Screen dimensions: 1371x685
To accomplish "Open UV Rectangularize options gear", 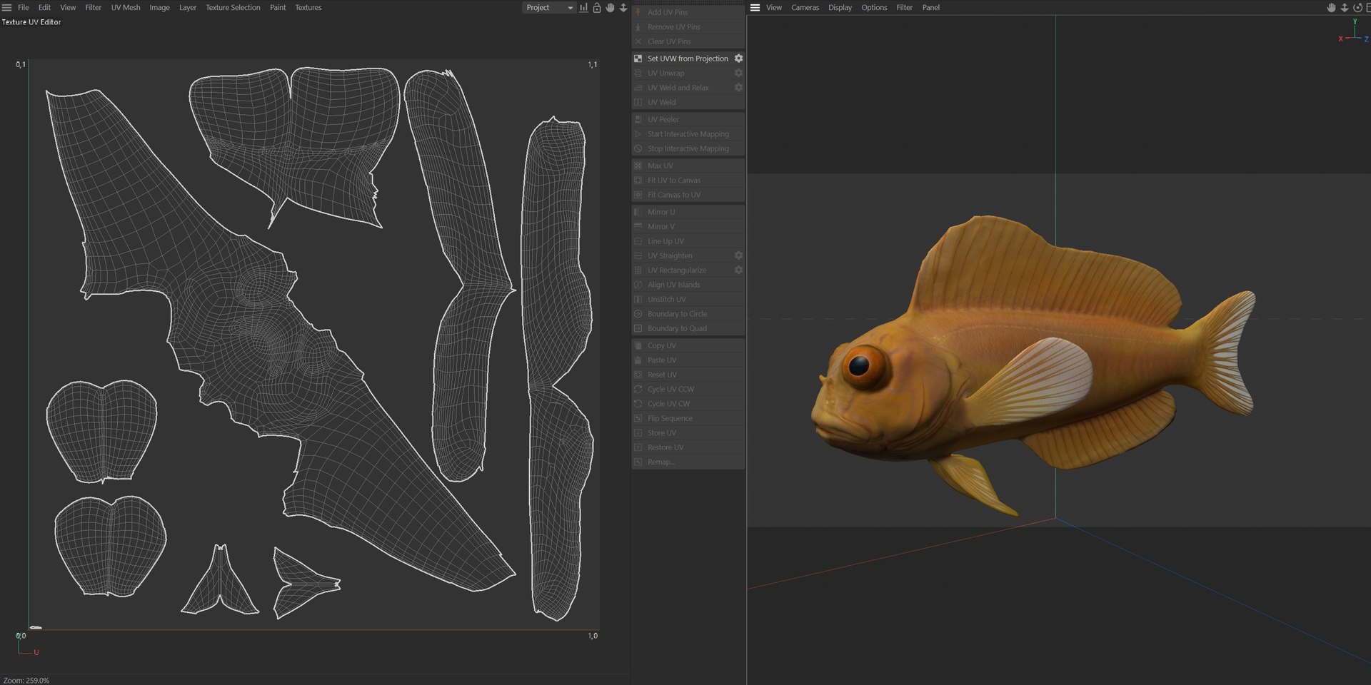I will (738, 270).
